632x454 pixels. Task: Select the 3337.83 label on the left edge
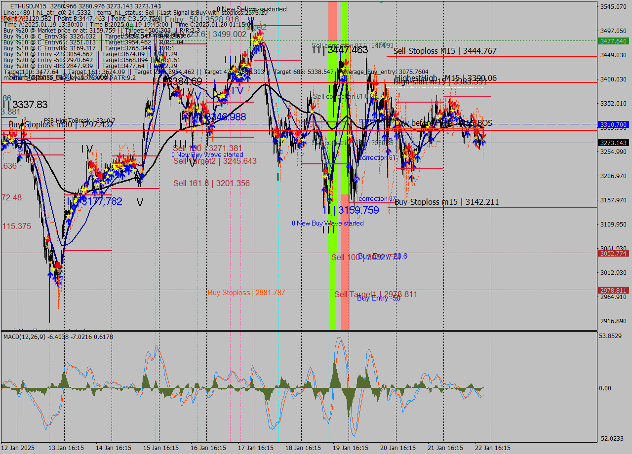point(30,104)
